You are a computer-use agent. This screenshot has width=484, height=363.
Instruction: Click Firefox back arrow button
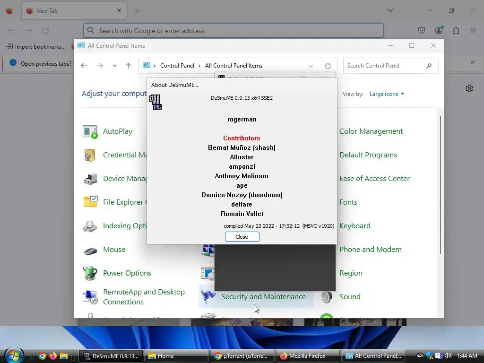(x=11, y=31)
